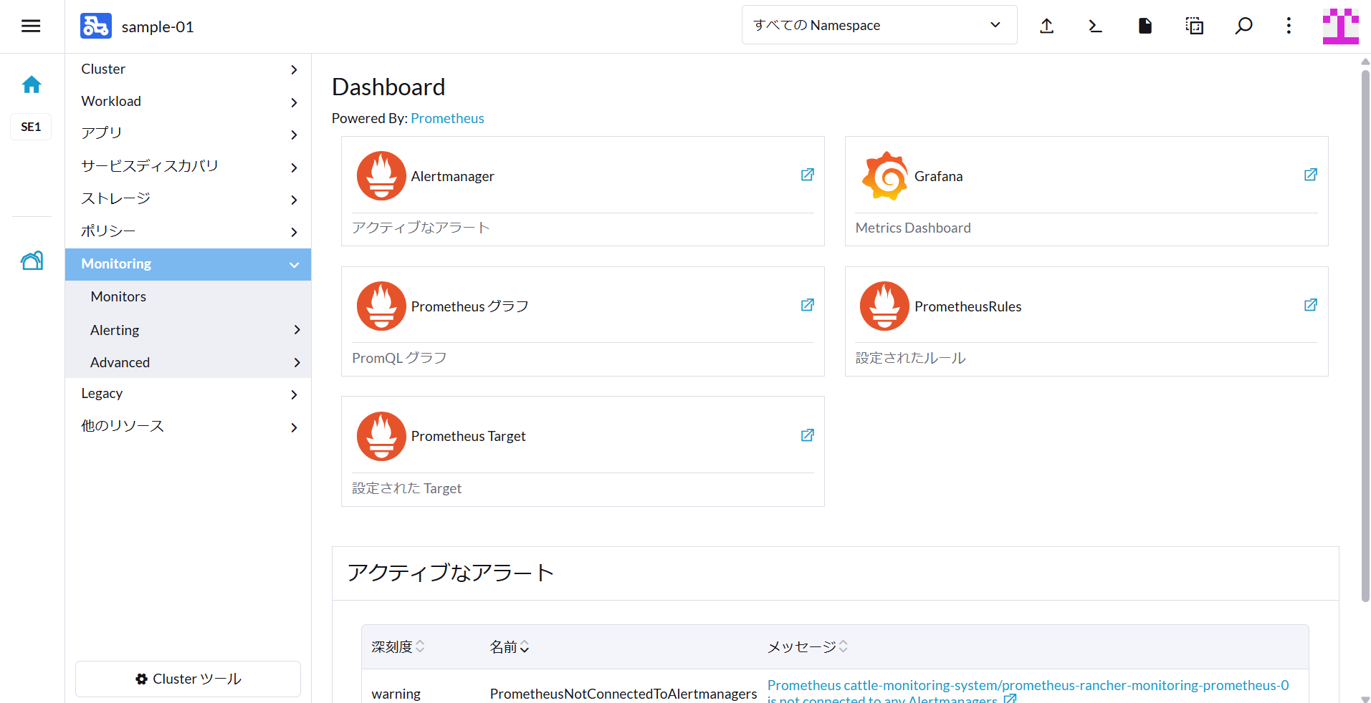Image resolution: width=1371 pixels, height=703 pixels.
Task: Click the Grafana swirl logo
Action: click(x=885, y=175)
